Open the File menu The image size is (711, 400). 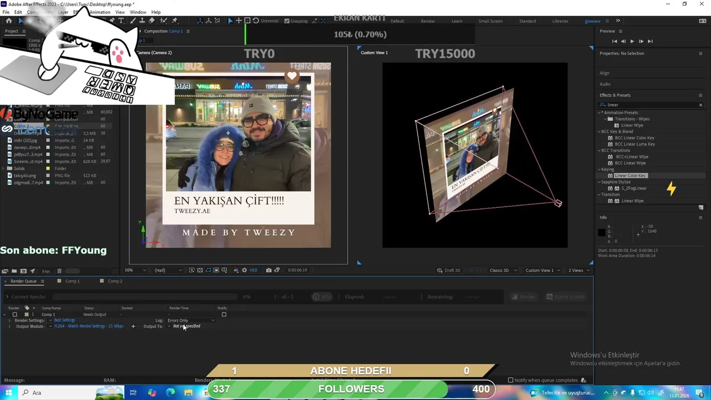pyautogui.click(x=6, y=12)
